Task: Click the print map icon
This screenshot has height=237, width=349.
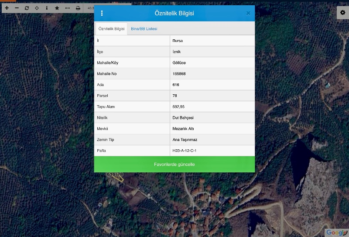Action: point(78,8)
